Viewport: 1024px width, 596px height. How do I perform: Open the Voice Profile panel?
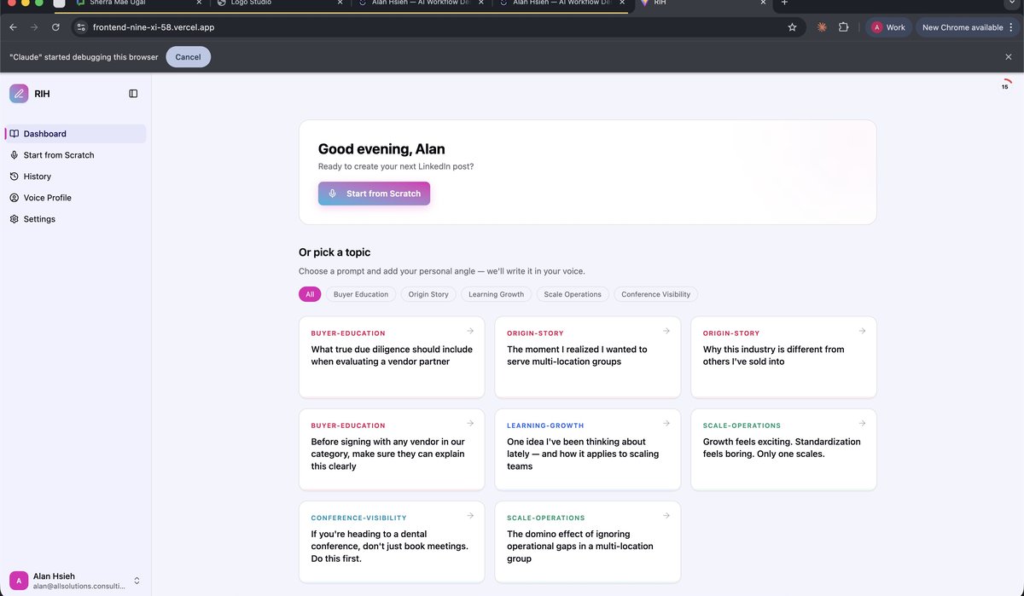pos(47,197)
